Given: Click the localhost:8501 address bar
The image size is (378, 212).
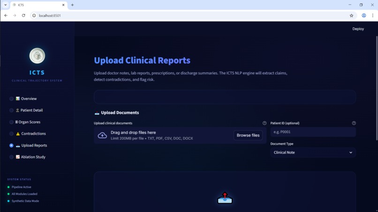Looking at the screenshot, I should click(193, 15).
